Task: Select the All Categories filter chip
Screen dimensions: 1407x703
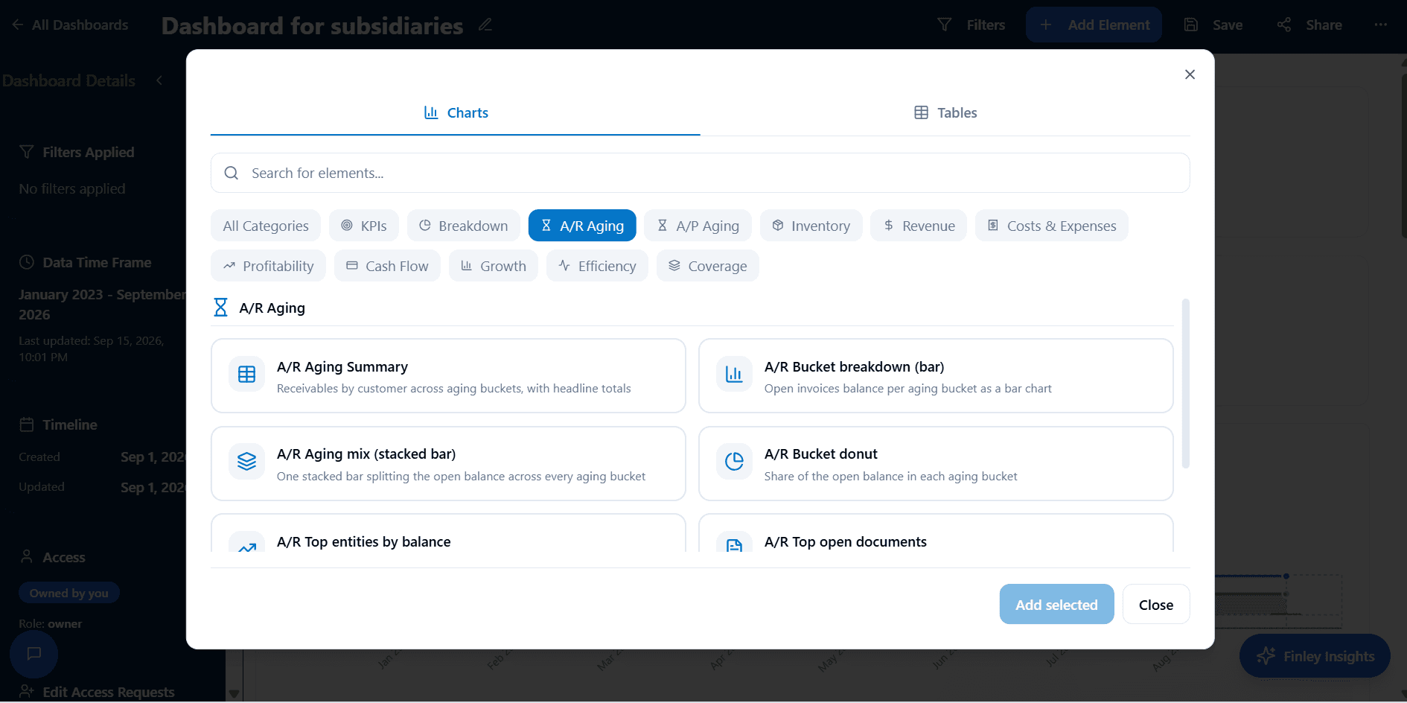Action: coord(266,226)
